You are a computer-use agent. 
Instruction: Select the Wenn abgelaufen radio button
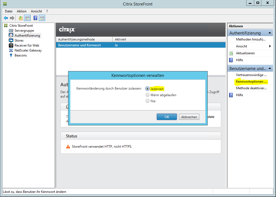(148, 95)
